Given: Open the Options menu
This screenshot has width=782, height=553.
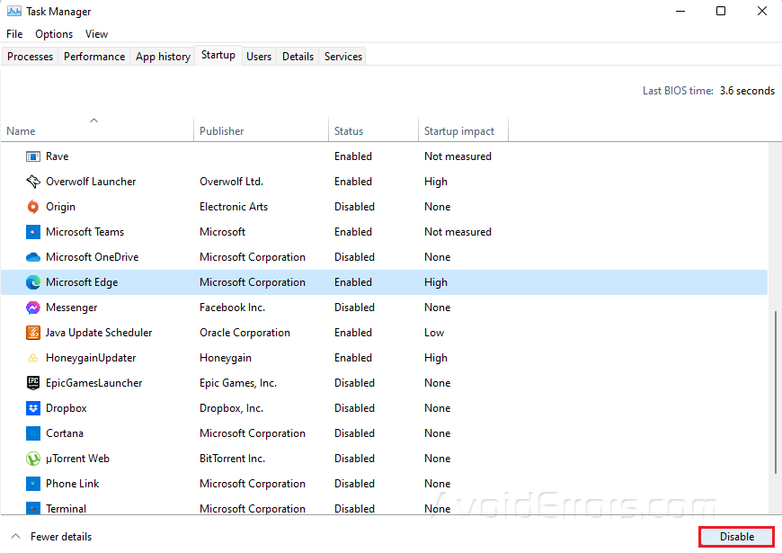Looking at the screenshot, I should pos(54,34).
